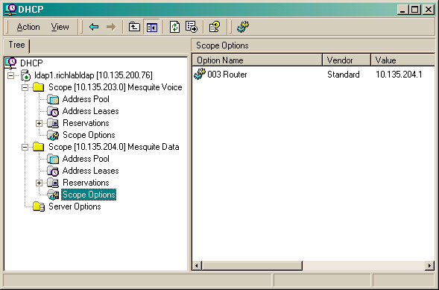Click the Help toolbar icon
This screenshot has width=439, height=290.
215,27
